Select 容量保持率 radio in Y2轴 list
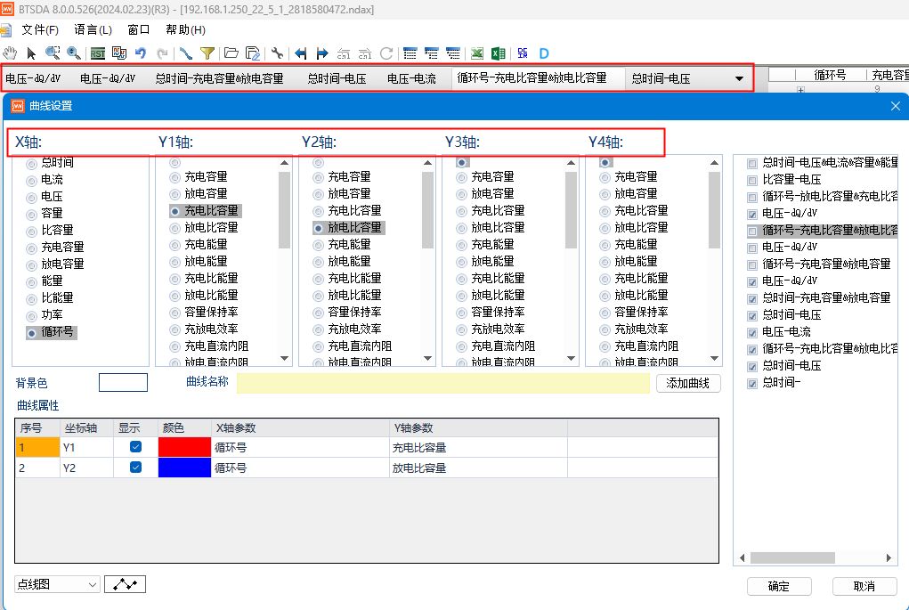The image size is (909, 610). 318,313
